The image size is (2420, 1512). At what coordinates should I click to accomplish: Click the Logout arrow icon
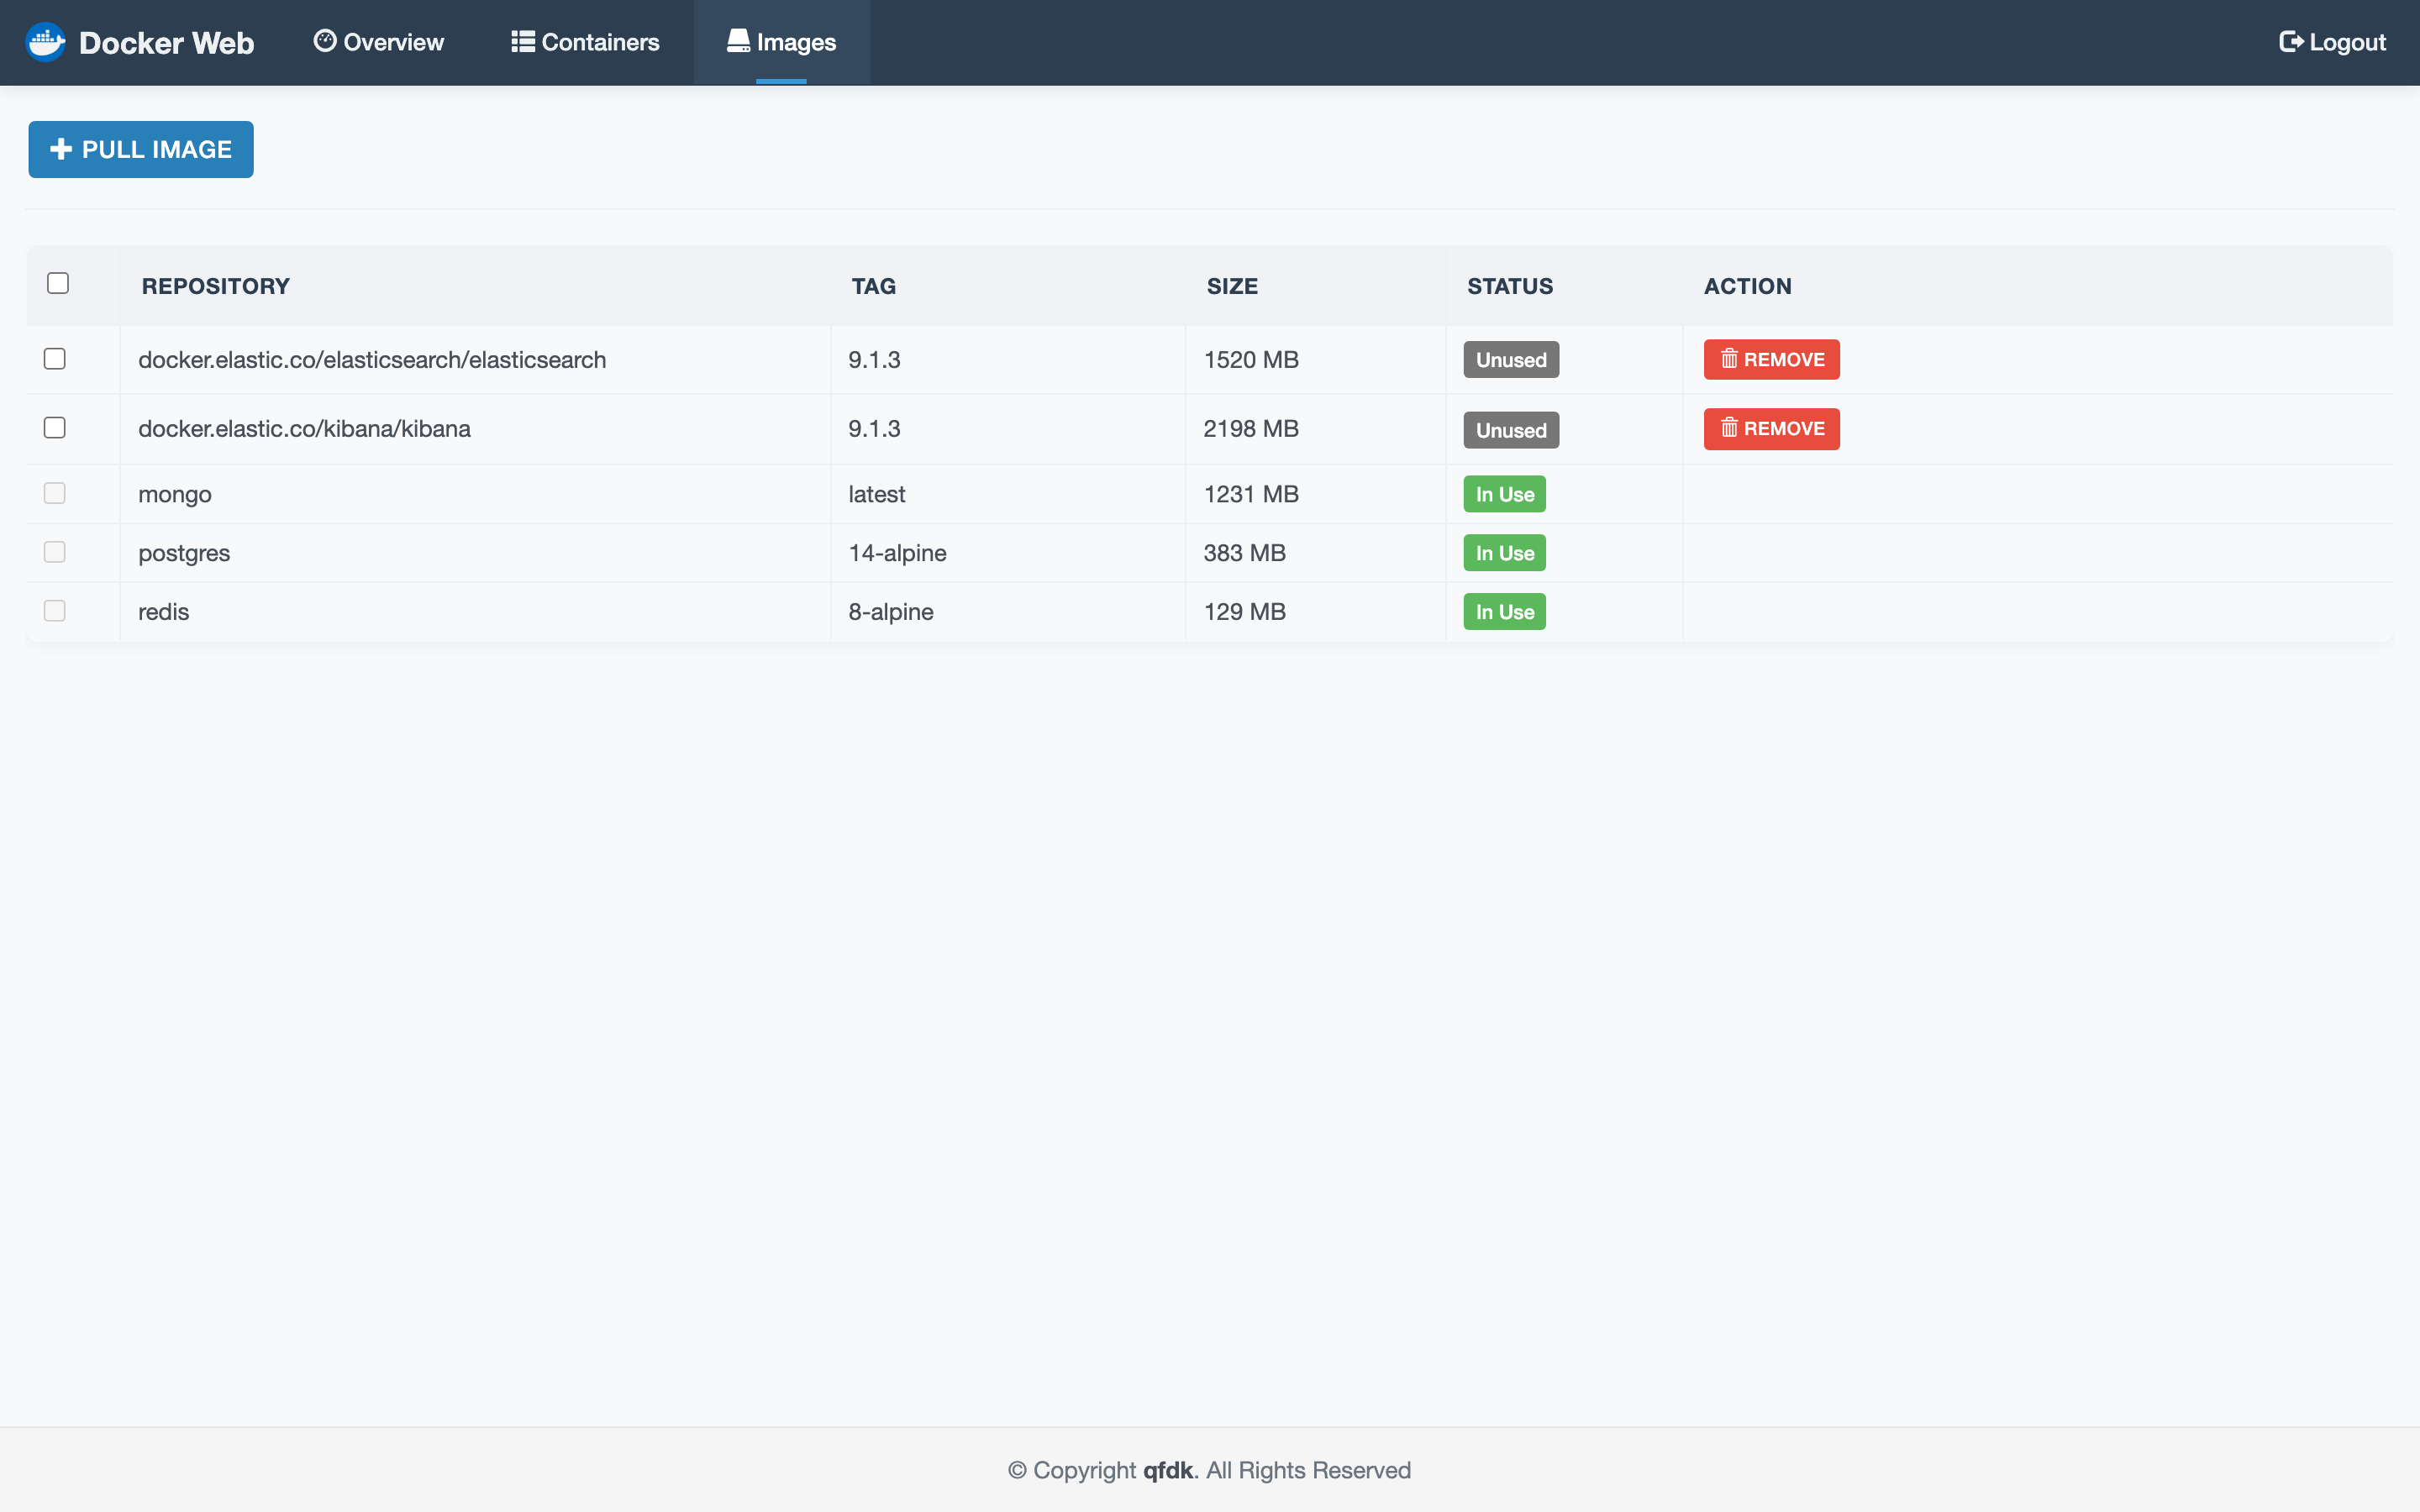pos(2291,42)
